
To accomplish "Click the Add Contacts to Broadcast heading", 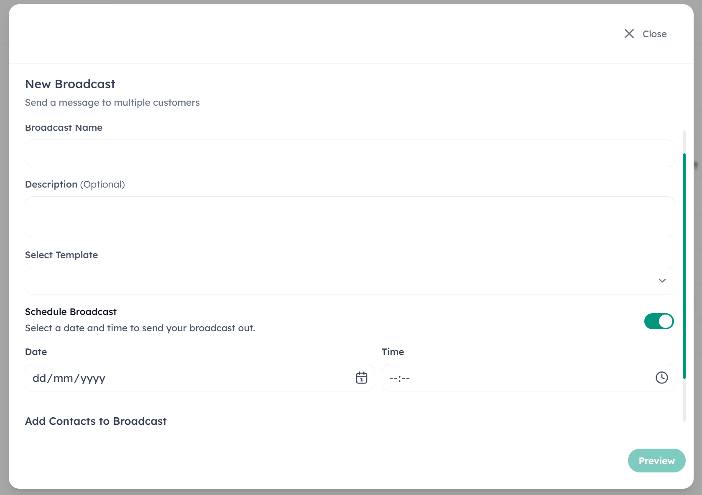I will point(96,421).
